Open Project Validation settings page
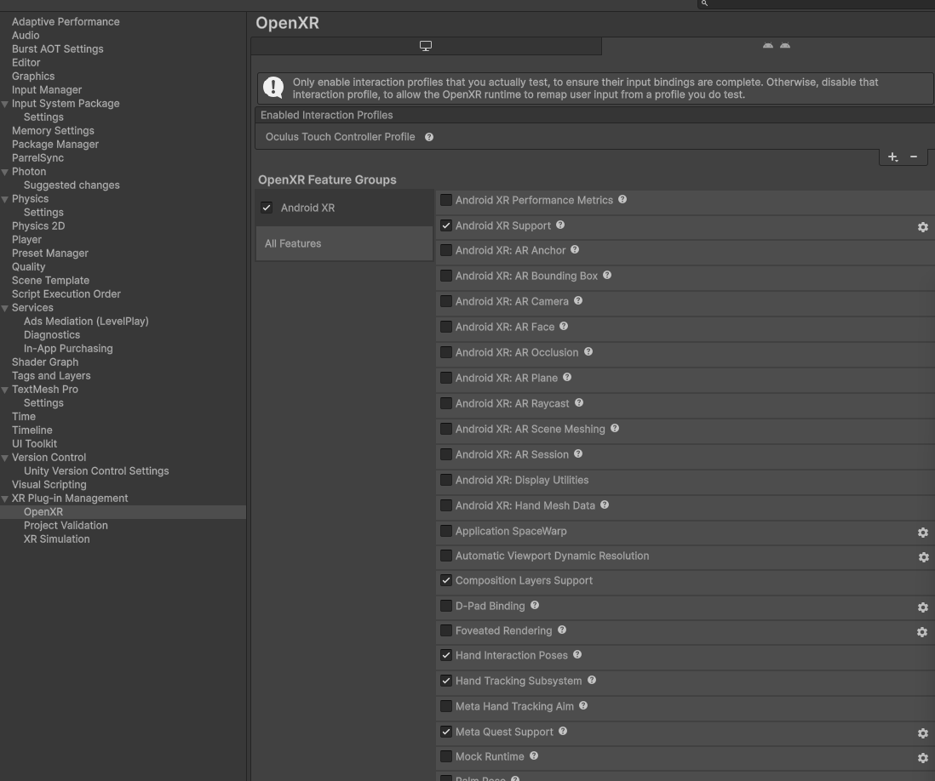This screenshot has height=781, width=935. pyautogui.click(x=66, y=526)
